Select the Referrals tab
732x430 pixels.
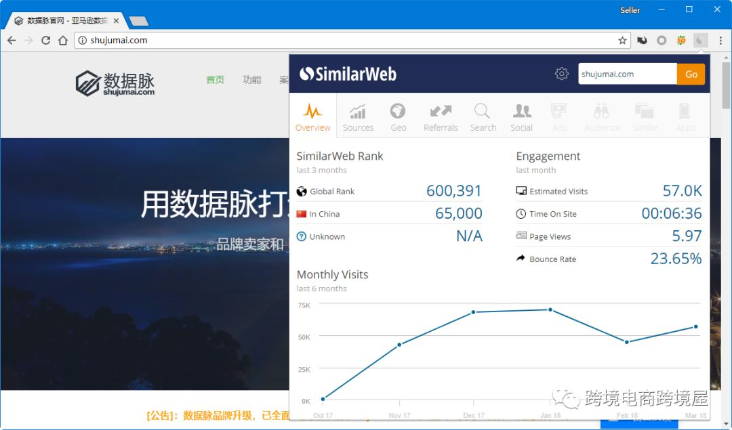(x=441, y=116)
